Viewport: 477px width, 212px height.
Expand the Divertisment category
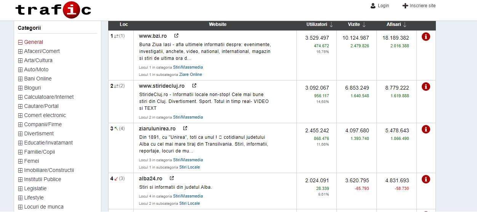(x=21, y=134)
